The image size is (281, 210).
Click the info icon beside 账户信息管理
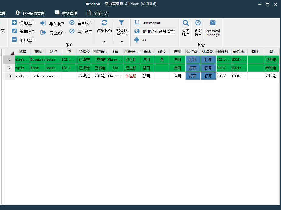click(x=18, y=12)
